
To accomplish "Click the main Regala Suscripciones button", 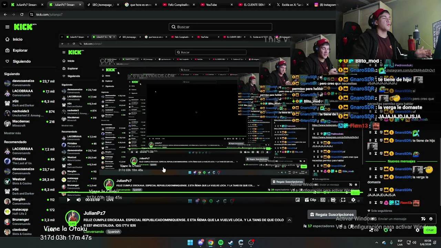I will click(x=332, y=215).
